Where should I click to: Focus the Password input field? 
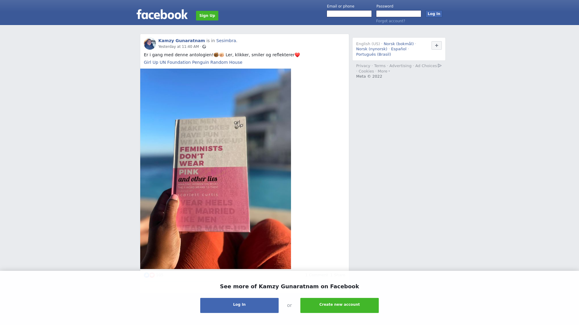(399, 14)
